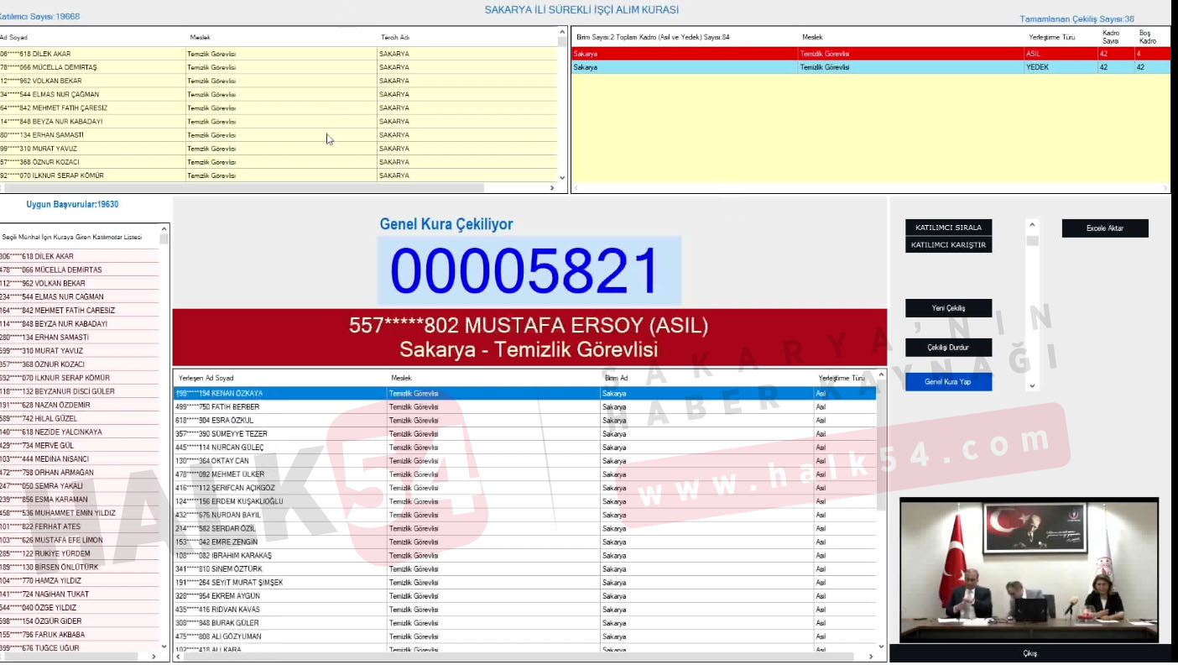The image size is (1178, 665).
Task: Click down arrow of scrollbar beside Genel Kura Yap
Action: point(1033,386)
